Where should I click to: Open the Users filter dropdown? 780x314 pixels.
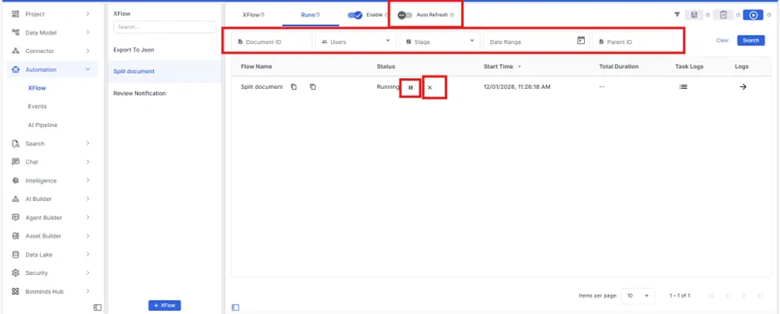point(356,42)
